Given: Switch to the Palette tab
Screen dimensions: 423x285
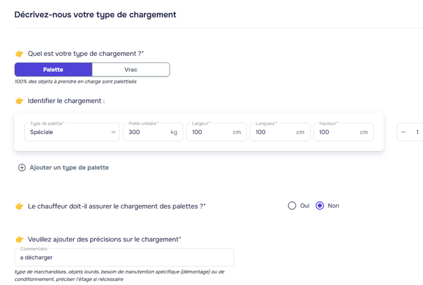Looking at the screenshot, I should pos(53,69).
